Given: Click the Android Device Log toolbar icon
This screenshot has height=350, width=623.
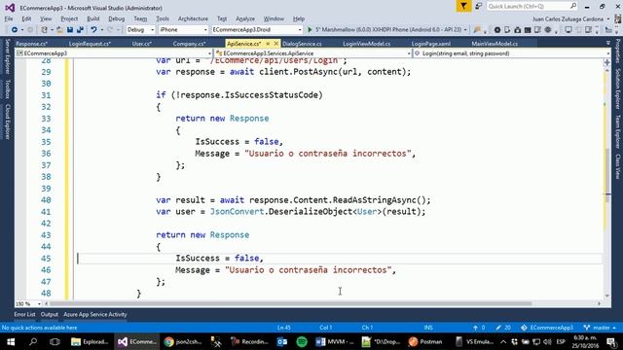Looking at the screenshot, I should coord(537,30).
